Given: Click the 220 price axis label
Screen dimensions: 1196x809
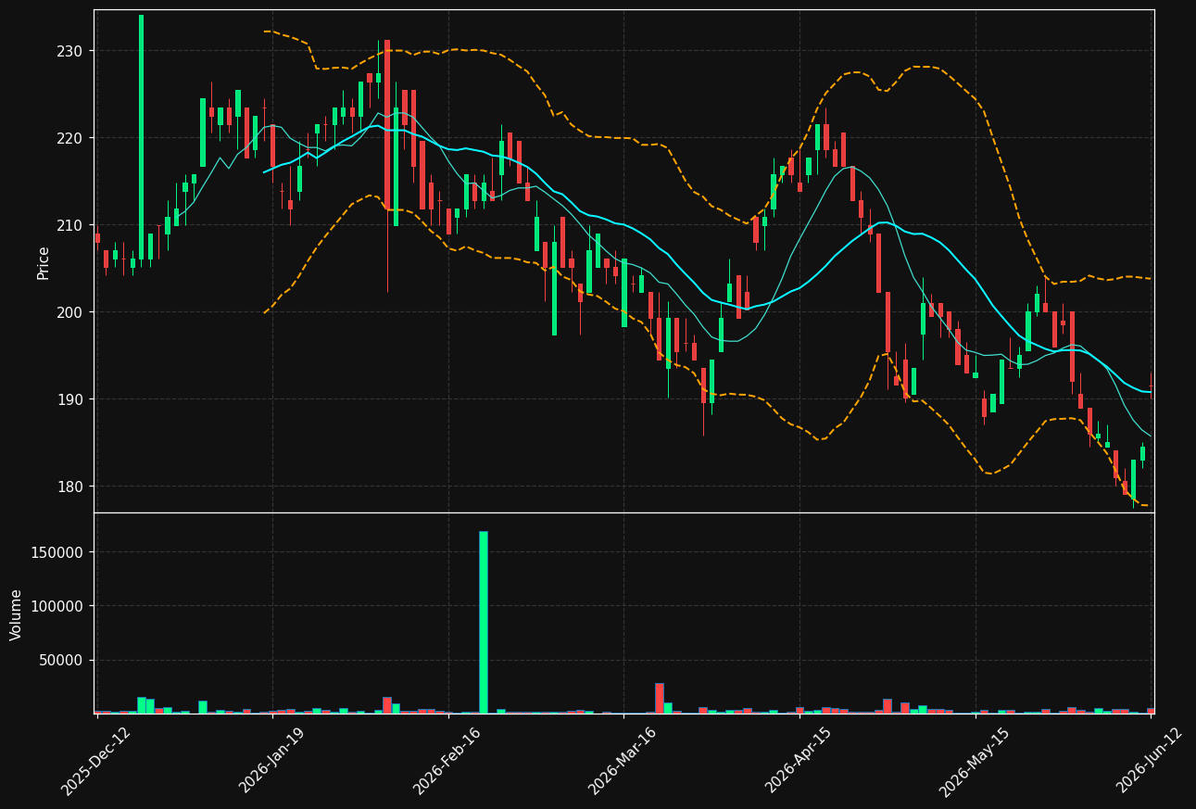Looking at the screenshot, I should coord(70,138).
